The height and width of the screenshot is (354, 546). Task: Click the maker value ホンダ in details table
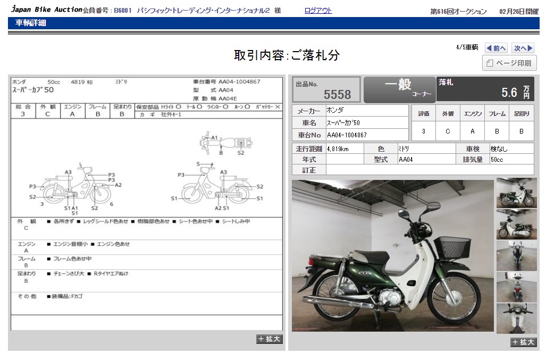point(335,110)
